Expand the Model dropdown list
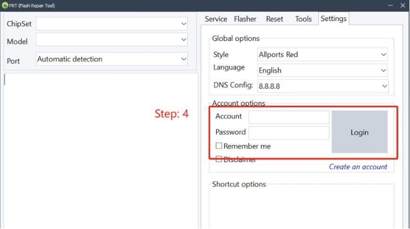The image size is (410, 229). (112, 39)
